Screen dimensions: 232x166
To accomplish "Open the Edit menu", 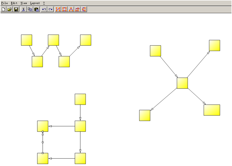I will 14,3.
